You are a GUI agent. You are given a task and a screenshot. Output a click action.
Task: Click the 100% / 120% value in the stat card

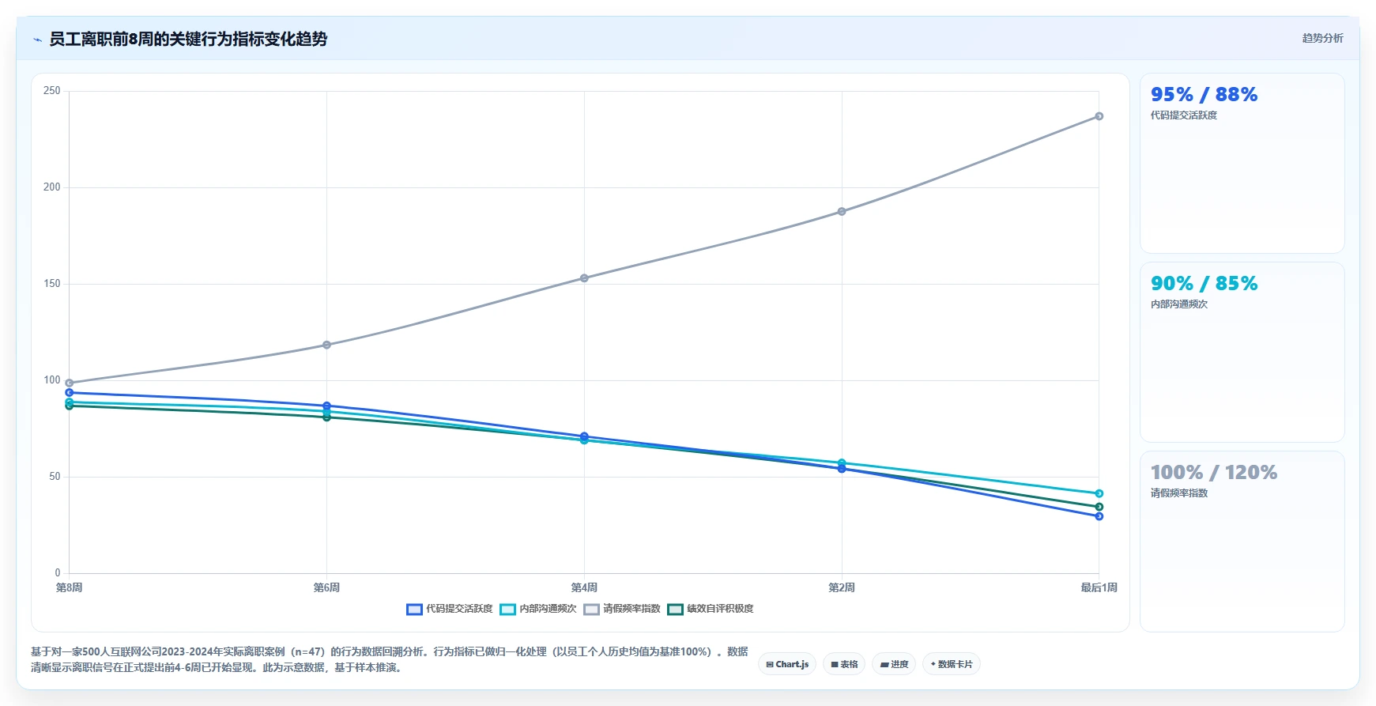coord(1214,472)
